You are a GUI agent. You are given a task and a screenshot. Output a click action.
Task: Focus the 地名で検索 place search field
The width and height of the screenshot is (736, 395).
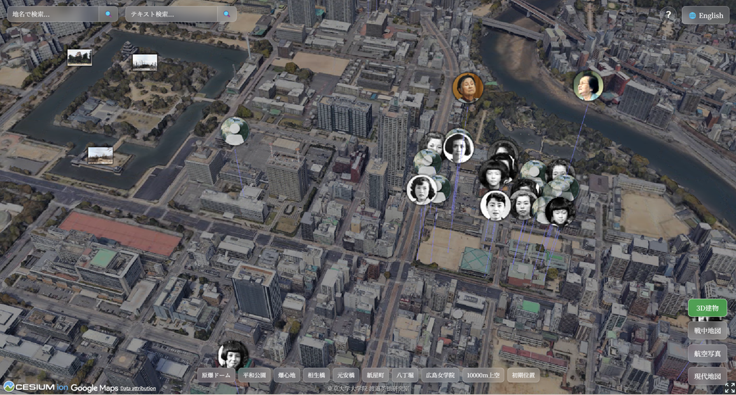coord(53,14)
